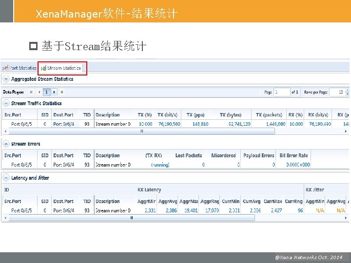The width and height of the screenshot is (351, 263).
Task: Click TX bit/s value 76,190,560
Action: tap(169, 124)
